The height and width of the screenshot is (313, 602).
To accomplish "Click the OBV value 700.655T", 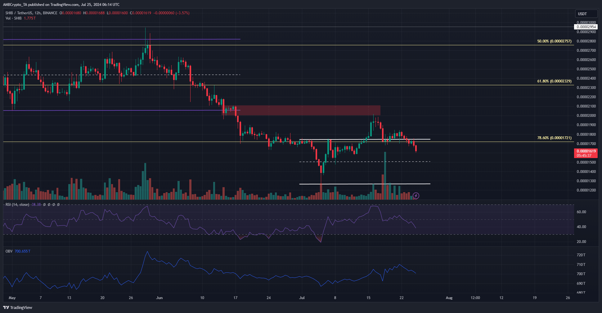I will (x=23, y=251).
